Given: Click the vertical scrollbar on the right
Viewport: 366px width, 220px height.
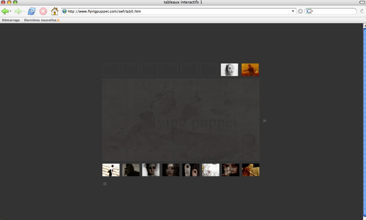Looking at the screenshot, I should click(365, 122).
